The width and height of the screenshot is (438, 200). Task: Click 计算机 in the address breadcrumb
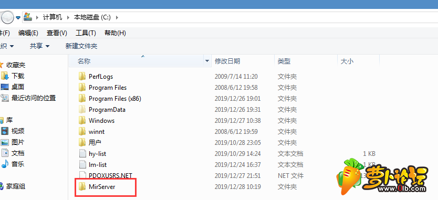(x=52, y=17)
